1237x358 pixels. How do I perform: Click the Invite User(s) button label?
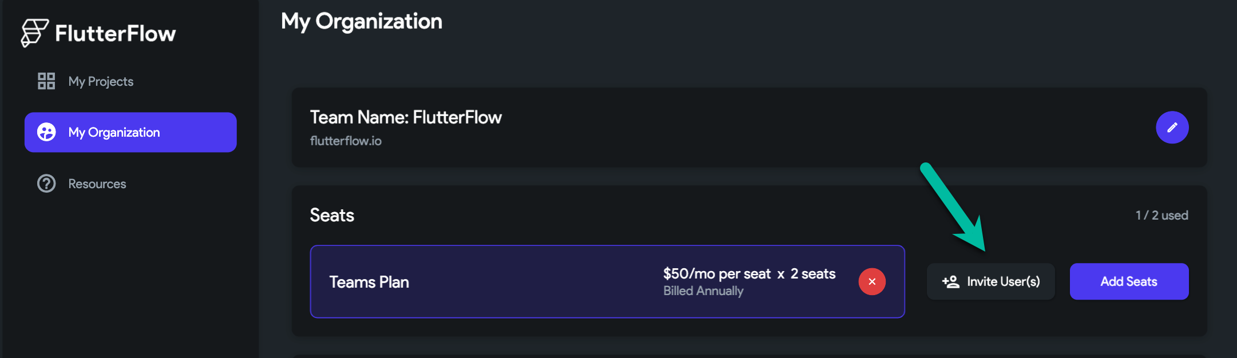(x=1004, y=281)
